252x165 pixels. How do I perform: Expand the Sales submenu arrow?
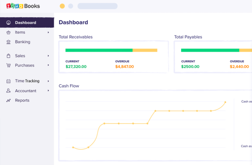click(x=48, y=56)
